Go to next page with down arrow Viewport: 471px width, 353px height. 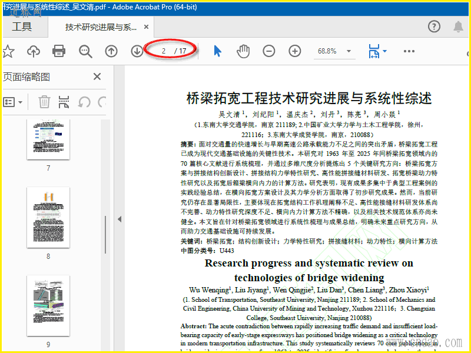[137, 51]
